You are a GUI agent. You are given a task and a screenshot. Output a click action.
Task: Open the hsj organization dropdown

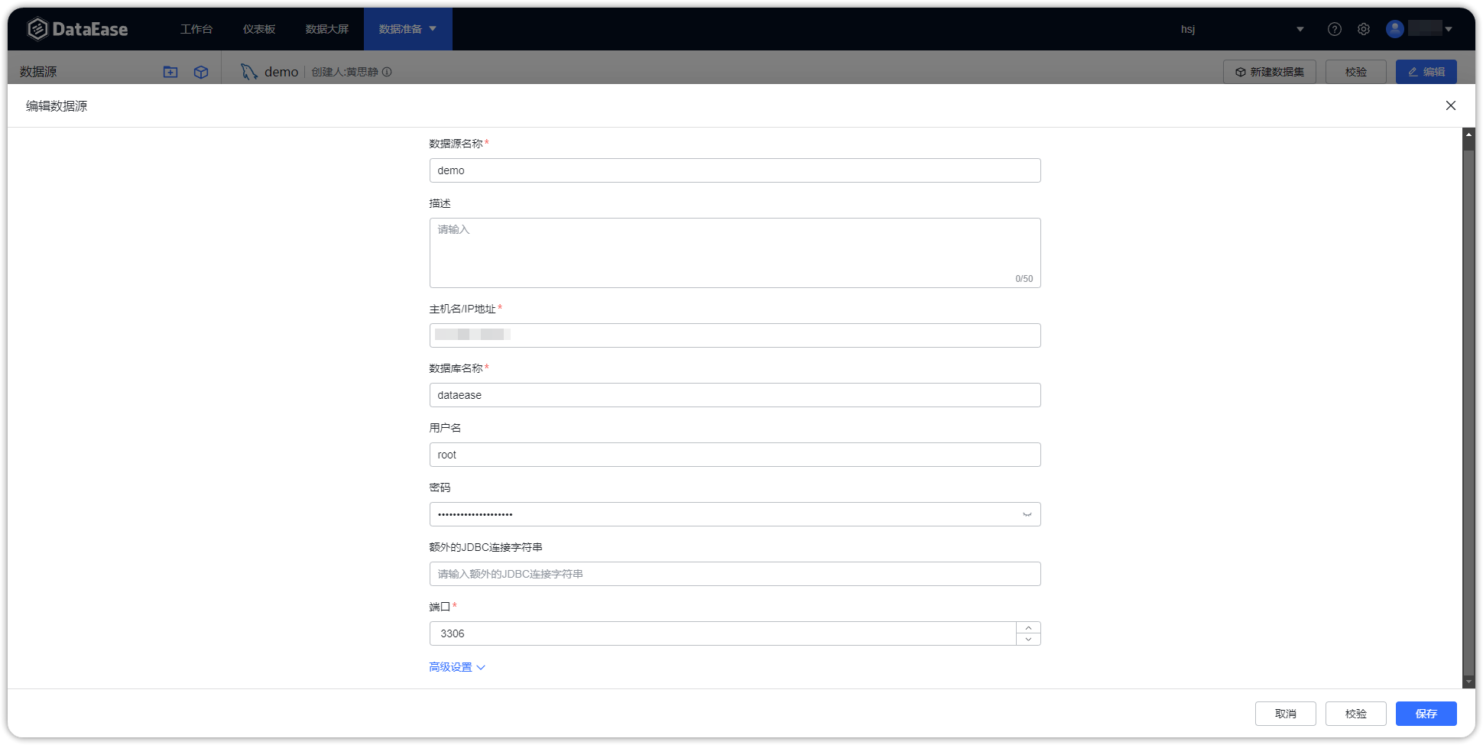(x=1300, y=28)
